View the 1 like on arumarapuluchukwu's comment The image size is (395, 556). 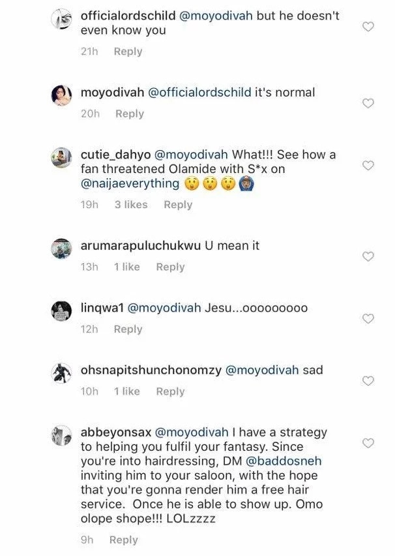point(126,267)
